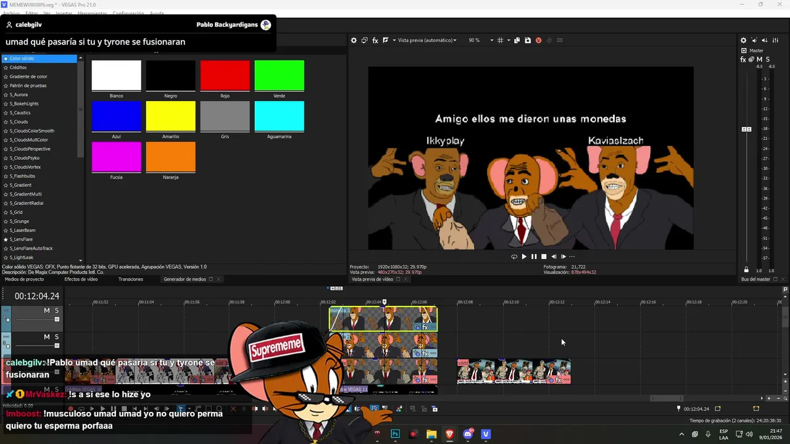Open Master FX button
790x444 pixels.
743,59
